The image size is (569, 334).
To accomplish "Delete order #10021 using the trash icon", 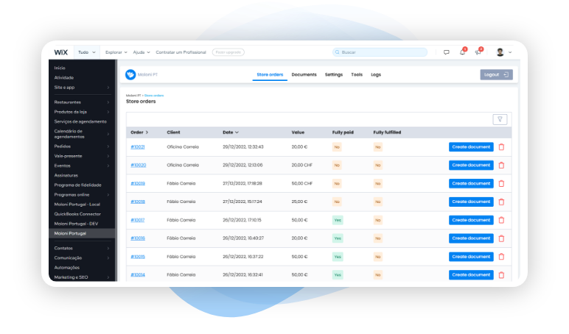I will point(502,146).
